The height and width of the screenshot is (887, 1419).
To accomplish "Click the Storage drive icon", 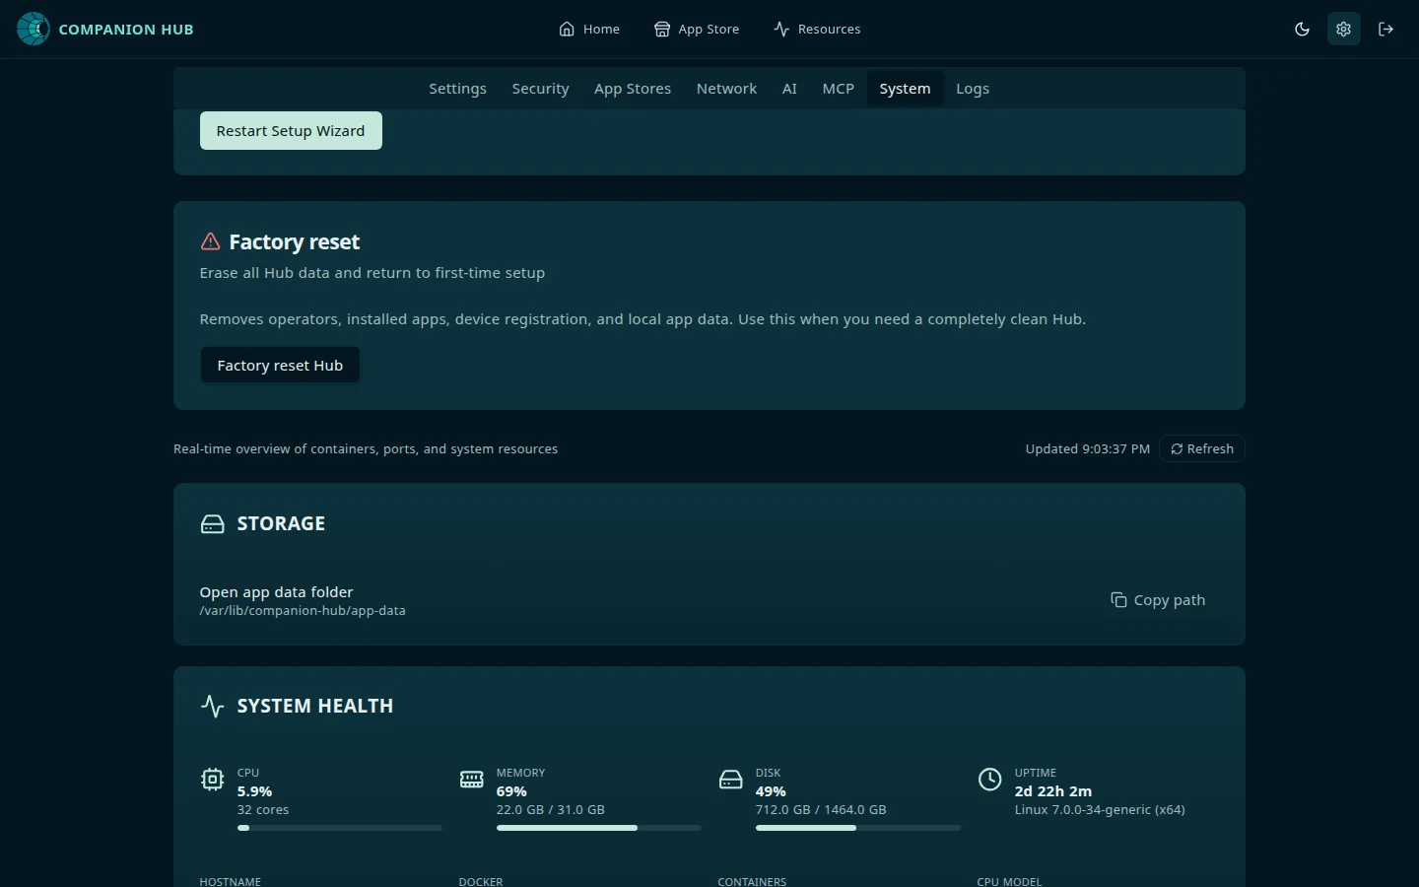I will click(x=212, y=523).
